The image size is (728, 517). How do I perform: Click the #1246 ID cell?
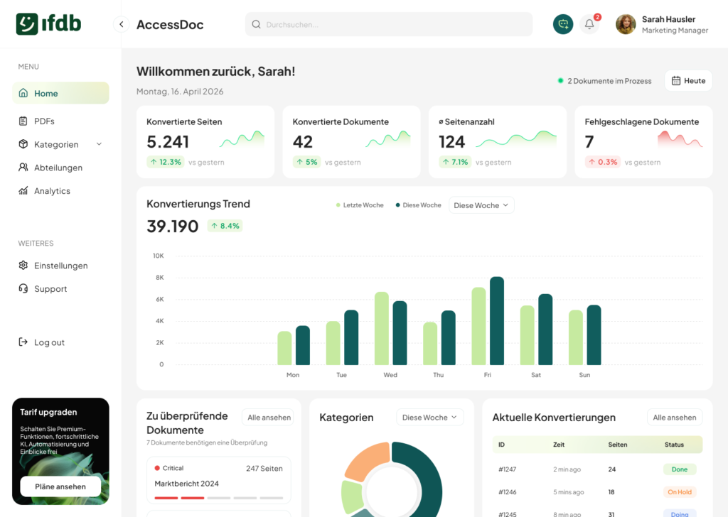click(x=507, y=492)
